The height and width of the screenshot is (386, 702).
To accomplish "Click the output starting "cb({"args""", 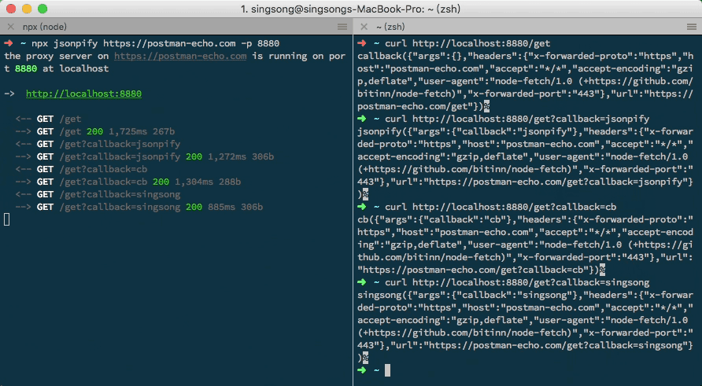I will pos(525,244).
